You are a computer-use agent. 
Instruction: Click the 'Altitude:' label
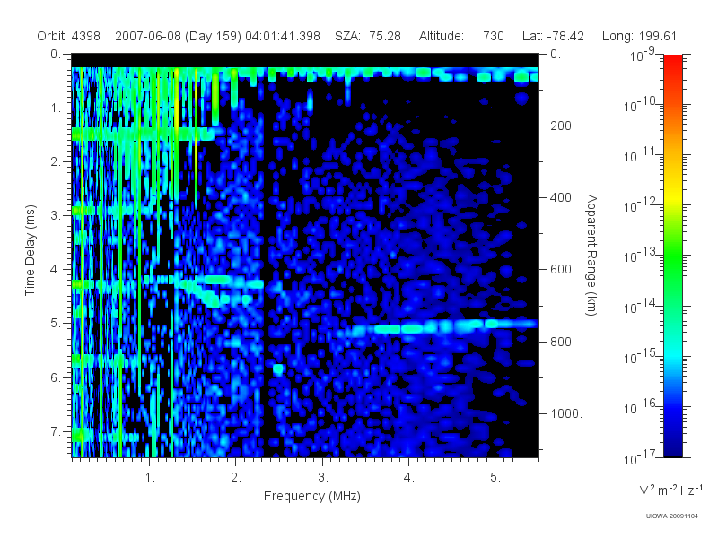[x=441, y=36]
